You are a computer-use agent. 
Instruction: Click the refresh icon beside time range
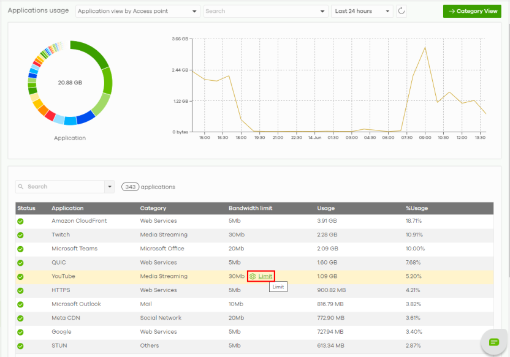[x=402, y=11]
